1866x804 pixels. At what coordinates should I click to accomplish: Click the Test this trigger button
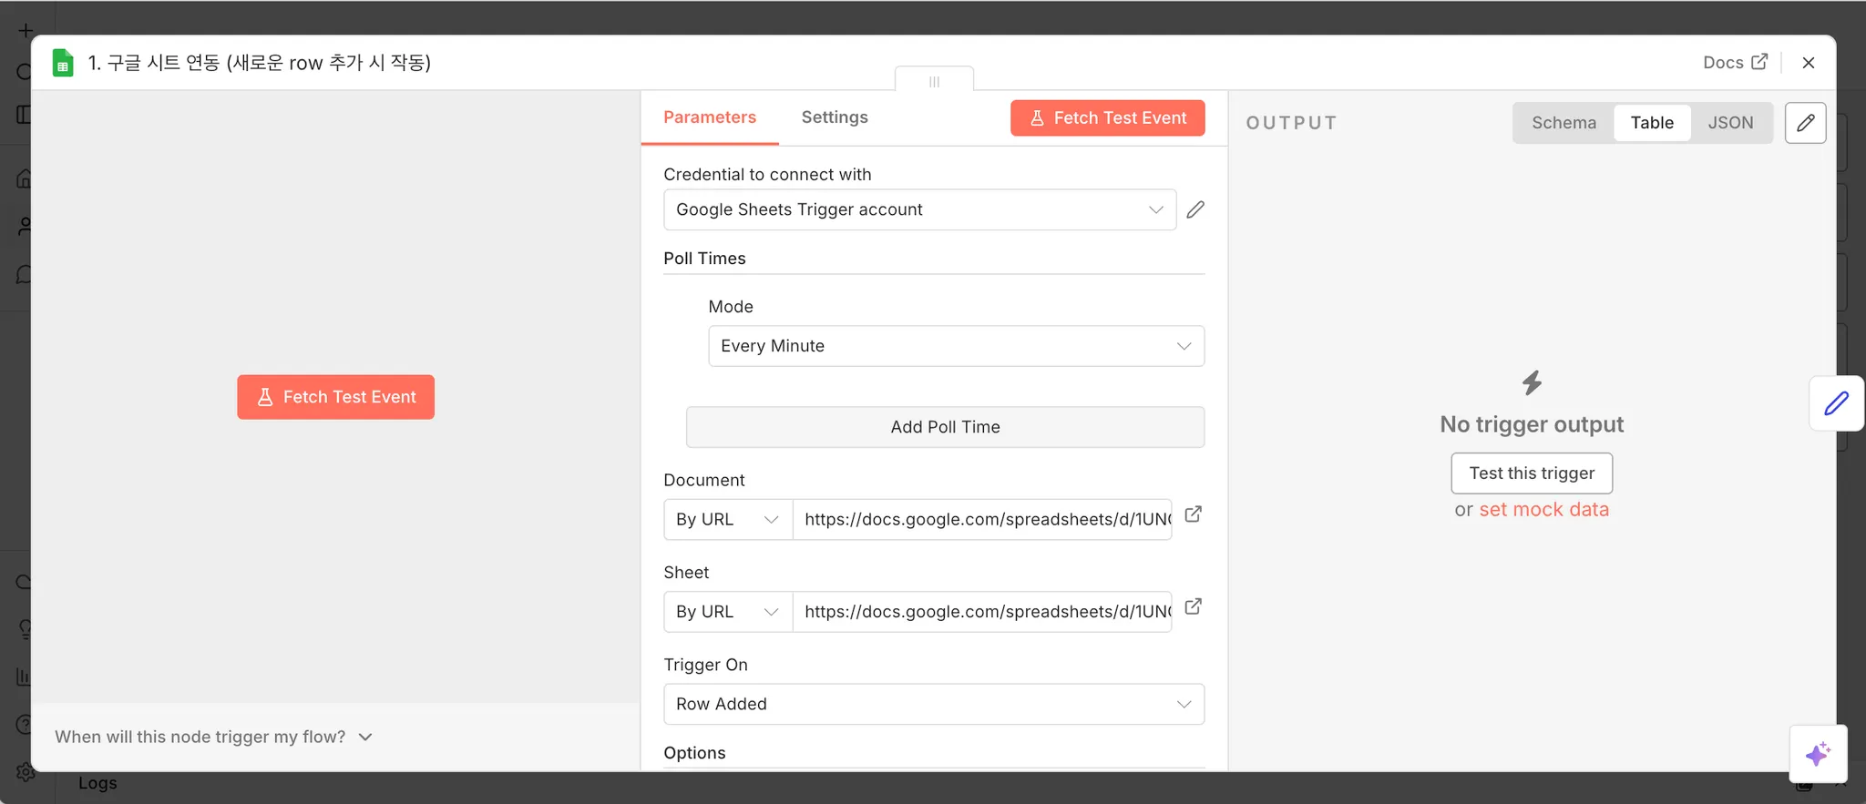pyautogui.click(x=1531, y=473)
